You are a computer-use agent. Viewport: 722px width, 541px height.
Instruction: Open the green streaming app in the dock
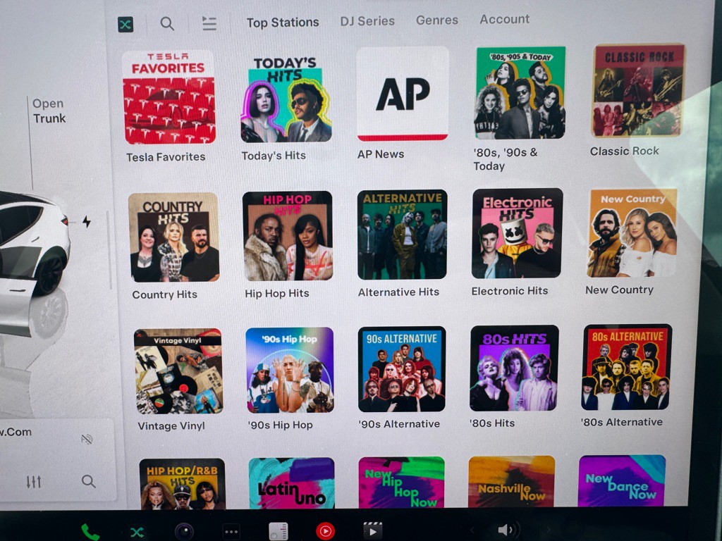(x=137, y=533)
